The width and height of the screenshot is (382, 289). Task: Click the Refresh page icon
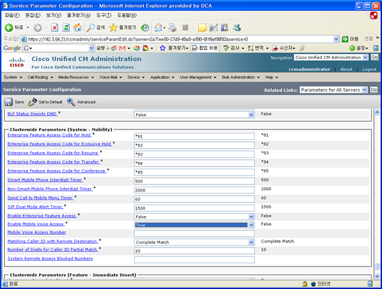(66, 28)
